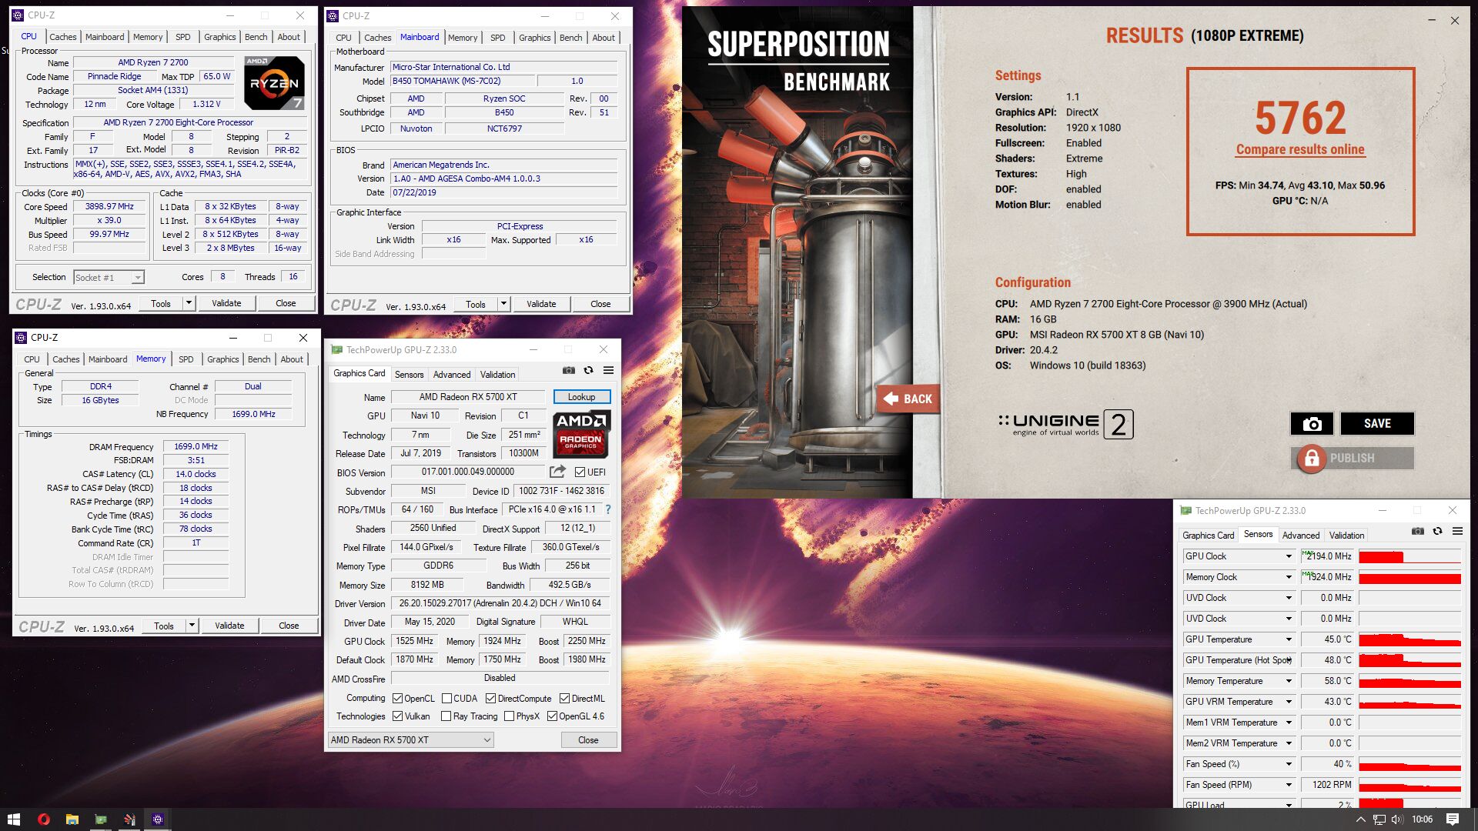Toggle the DirectML checkbox
Screen dimensions: 1478x831
(x=564, y=699)
